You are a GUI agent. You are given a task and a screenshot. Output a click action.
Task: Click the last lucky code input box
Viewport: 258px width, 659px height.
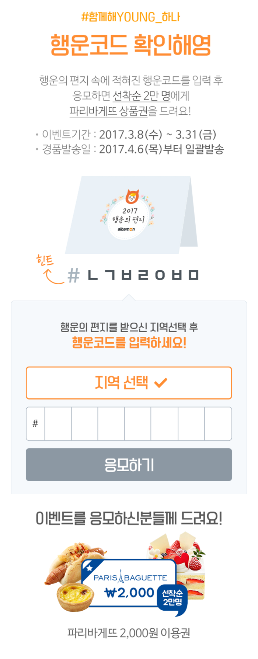click(x=218, y=424)
